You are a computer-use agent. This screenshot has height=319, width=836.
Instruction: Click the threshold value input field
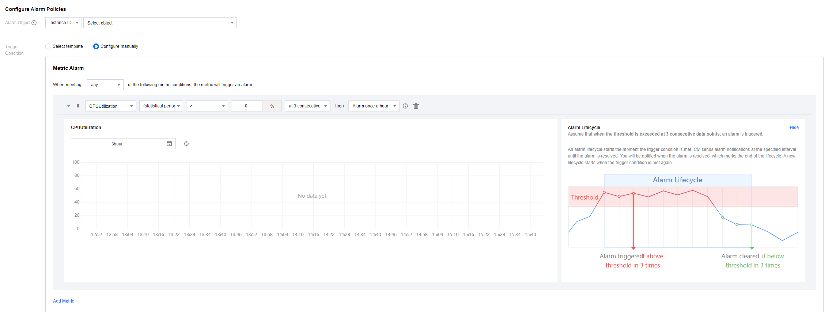pyautogui.click(x=247, y=106)
